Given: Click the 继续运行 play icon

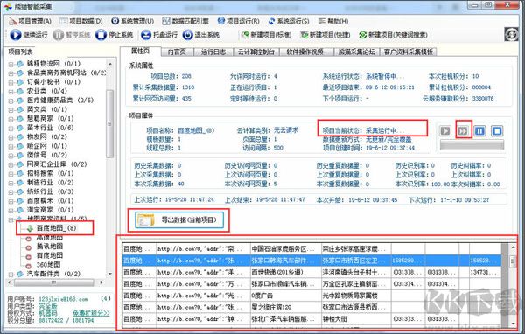Looking at the screenshot, I should click(16, 35).
